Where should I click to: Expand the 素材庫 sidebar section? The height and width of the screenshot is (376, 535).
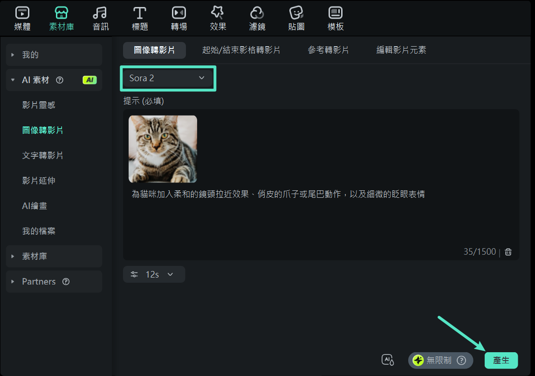35,256
